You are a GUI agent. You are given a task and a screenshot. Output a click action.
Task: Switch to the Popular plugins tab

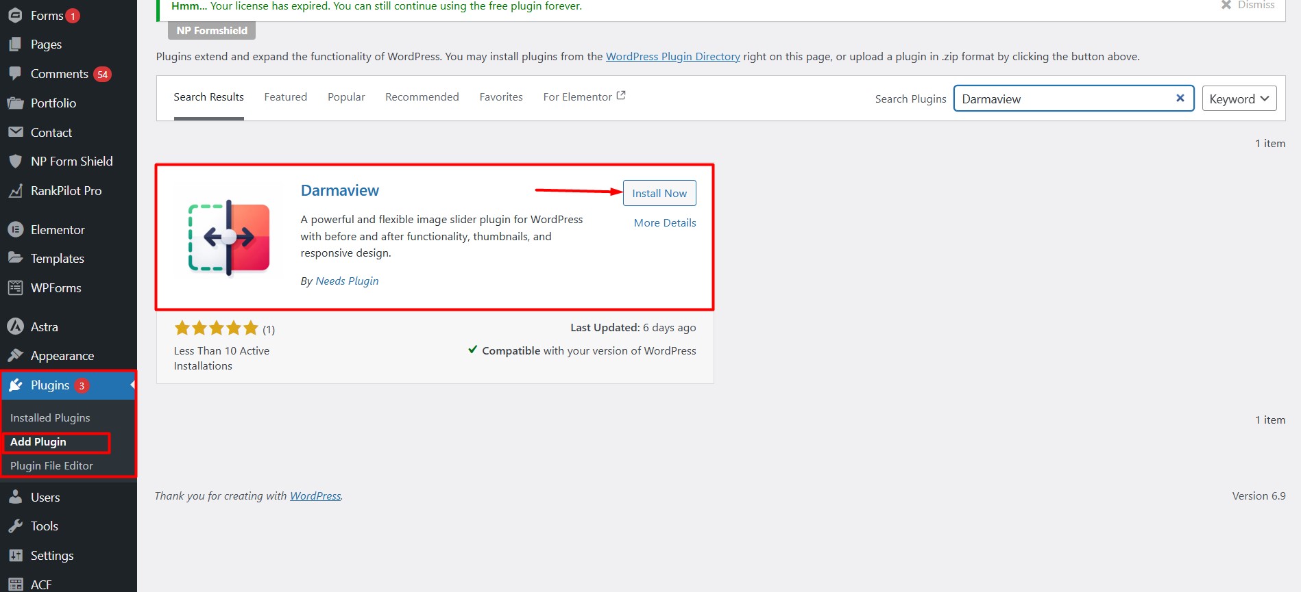coord(346,97)
